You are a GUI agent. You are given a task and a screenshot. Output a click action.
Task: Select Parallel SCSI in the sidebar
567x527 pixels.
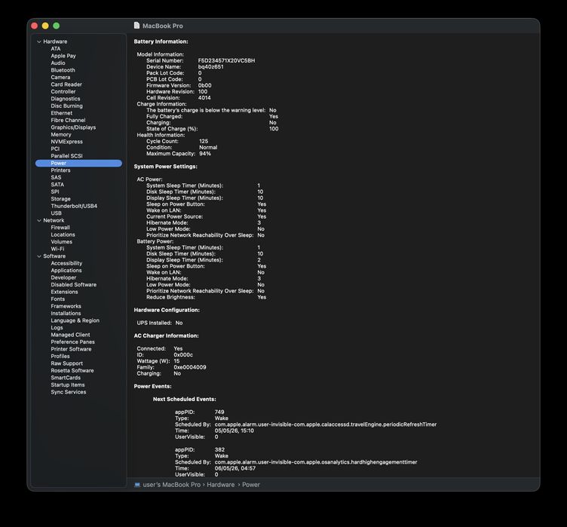point(66,156)
